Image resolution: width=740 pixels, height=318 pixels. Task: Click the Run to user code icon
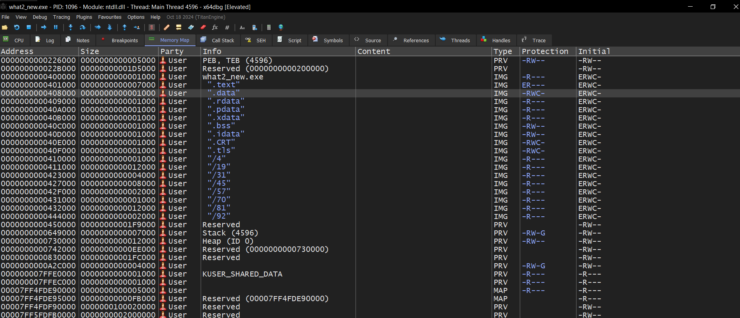pos(137,27)
